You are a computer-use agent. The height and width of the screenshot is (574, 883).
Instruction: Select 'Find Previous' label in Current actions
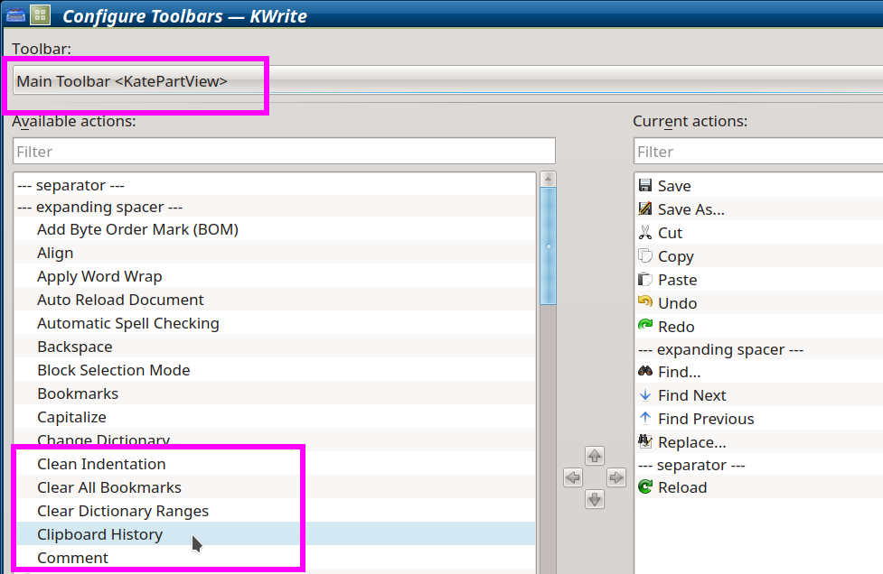tap(706, 420)
